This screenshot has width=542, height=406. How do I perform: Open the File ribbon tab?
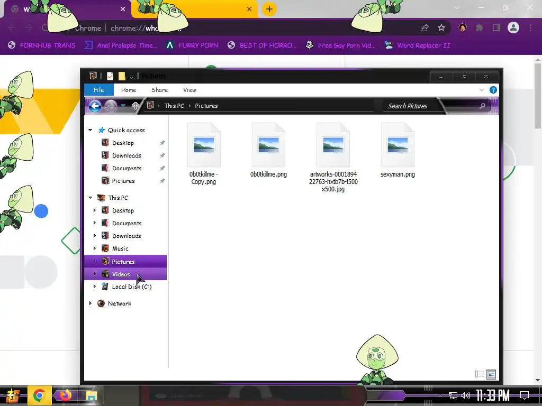click(99, 90)
